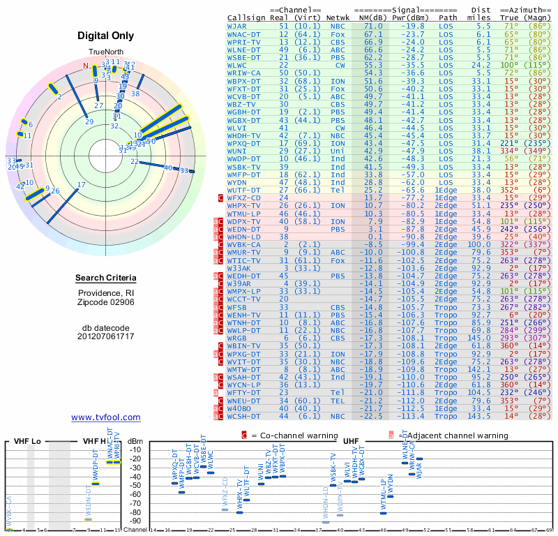Click the Callsign column header
The height and width of the screenshot is (536, 558).
246,18
